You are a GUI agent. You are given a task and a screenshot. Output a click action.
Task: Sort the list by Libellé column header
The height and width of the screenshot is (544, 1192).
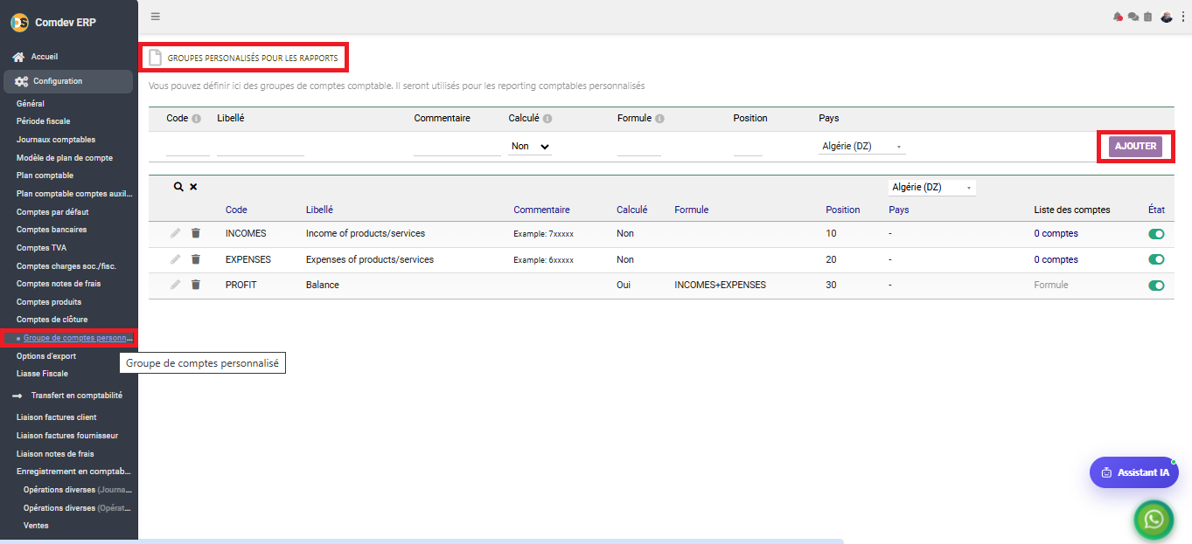[x=319, y=210]
